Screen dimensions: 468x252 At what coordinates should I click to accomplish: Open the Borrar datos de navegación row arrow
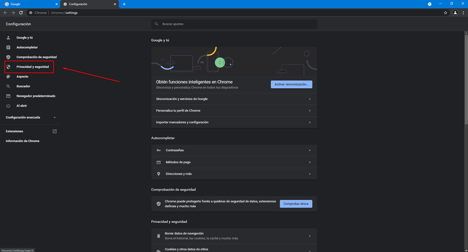[310, 236]
